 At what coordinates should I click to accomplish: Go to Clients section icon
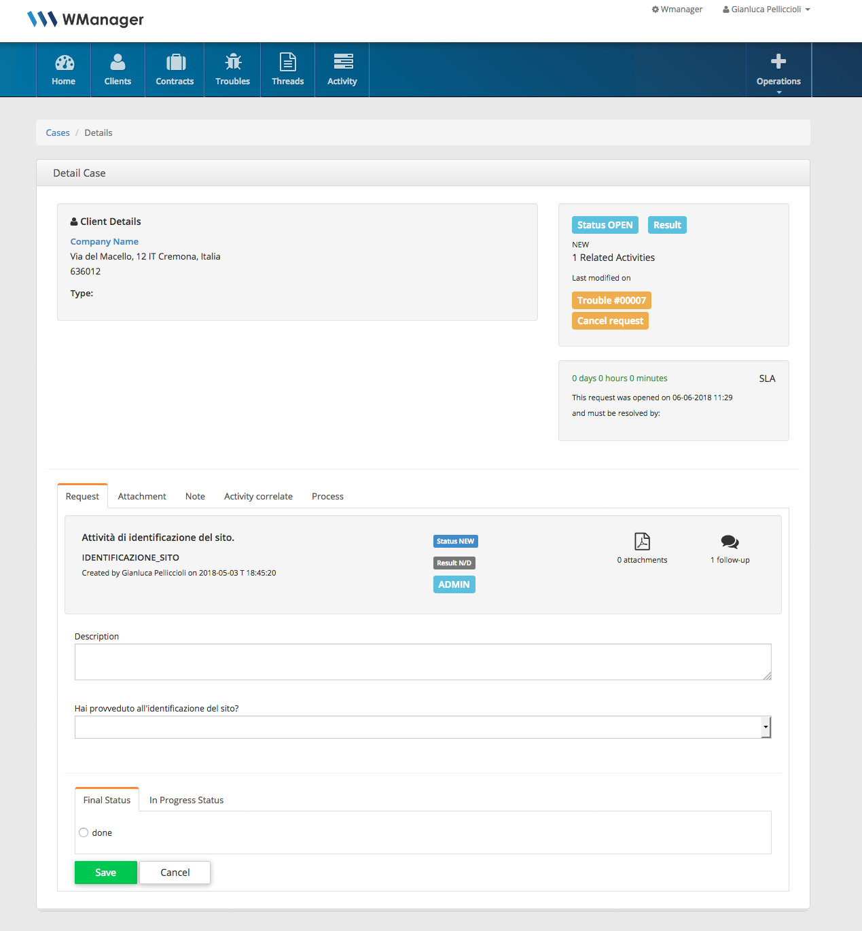pos(118,63)
